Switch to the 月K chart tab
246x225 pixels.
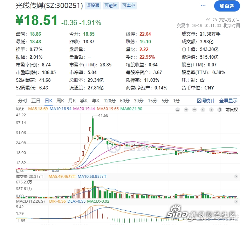72,101
